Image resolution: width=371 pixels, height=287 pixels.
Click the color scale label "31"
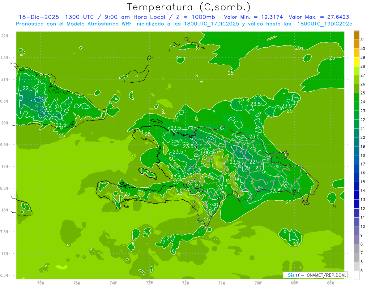pyautogui.click(x=363, y=40)
